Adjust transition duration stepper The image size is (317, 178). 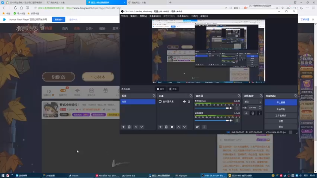tap(260, 108)
